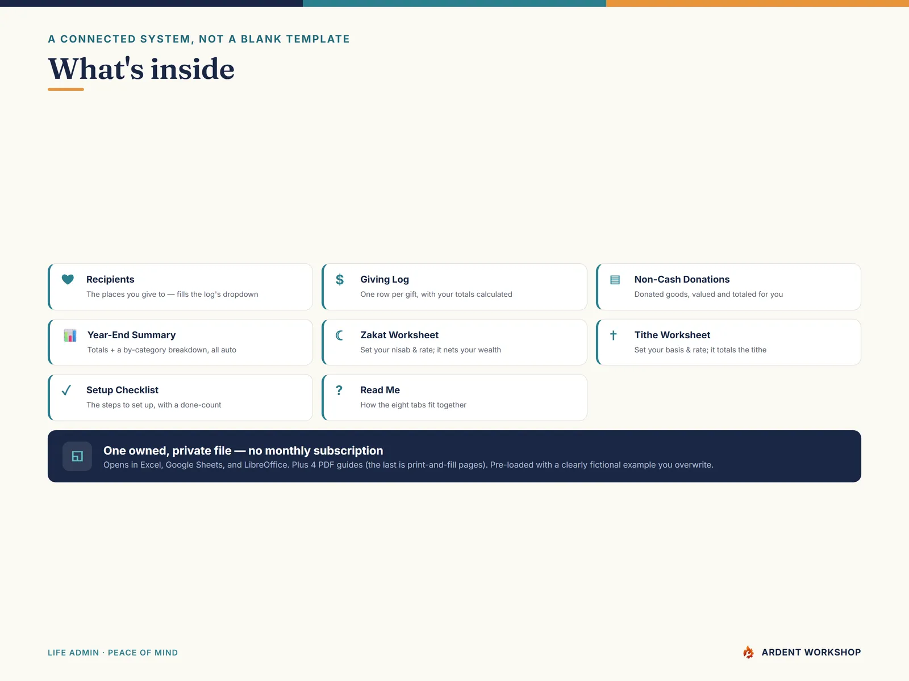Image resolution: width=909 pixels, height=681 pixels.
Task: Click the list icon for Non-Cash Donations
Action: click(615, 280)
